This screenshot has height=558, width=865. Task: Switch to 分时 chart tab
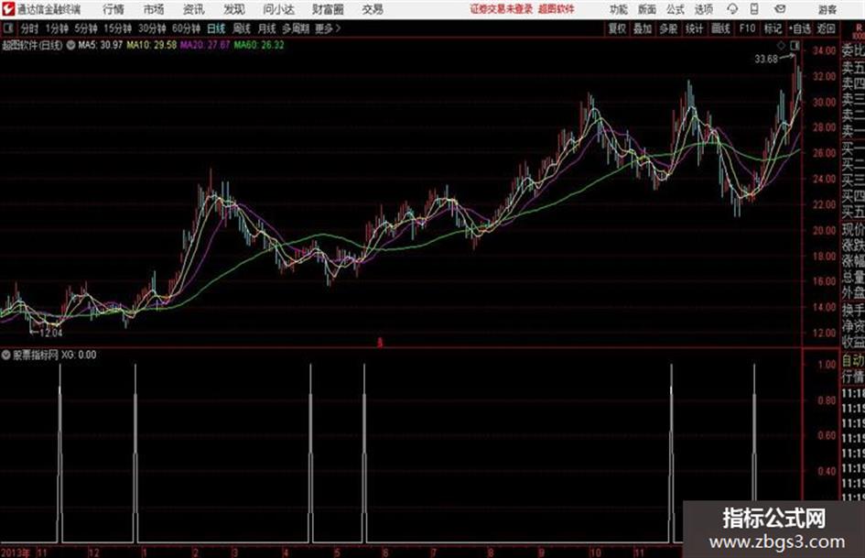click(29, 28)
